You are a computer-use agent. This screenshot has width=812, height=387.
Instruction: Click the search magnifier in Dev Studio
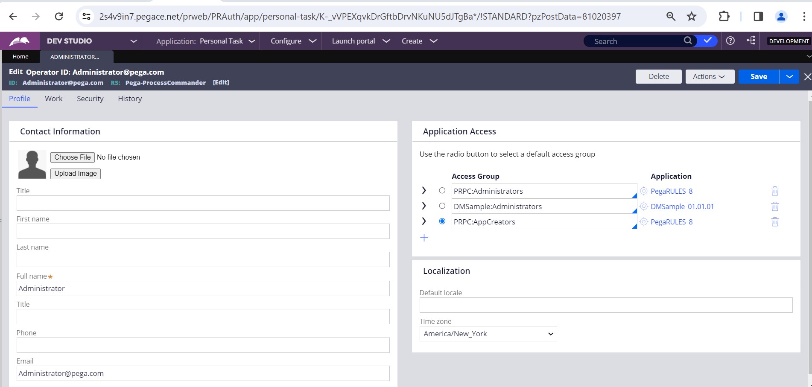[x=688, y=41]
